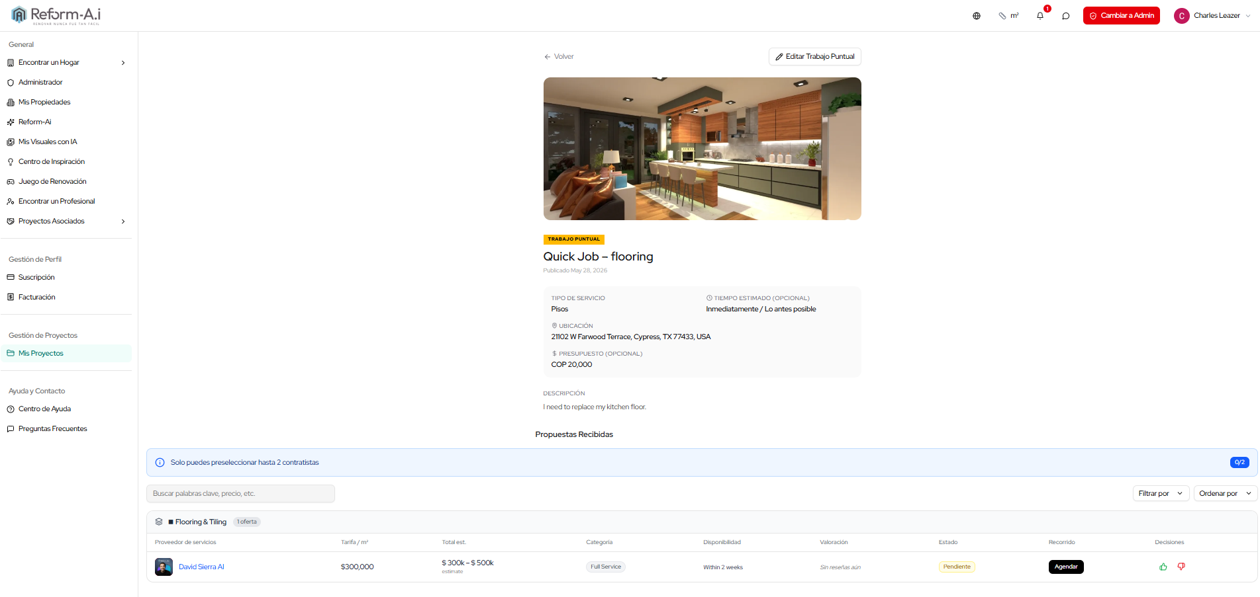Viewport: 1260px width, 597px height.
Task: Click the Pisos service type value
Action: [x=559, y=309]
